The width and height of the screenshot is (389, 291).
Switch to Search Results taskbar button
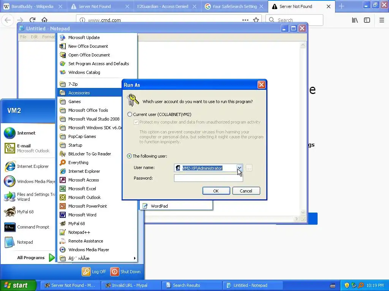click(x=191, y=285)
